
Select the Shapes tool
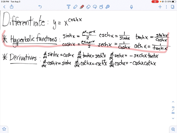[x=101, y=7]
